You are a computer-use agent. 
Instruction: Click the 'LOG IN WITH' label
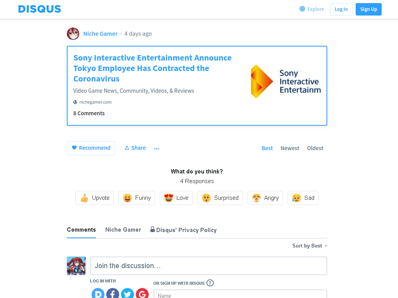point(103,281)
